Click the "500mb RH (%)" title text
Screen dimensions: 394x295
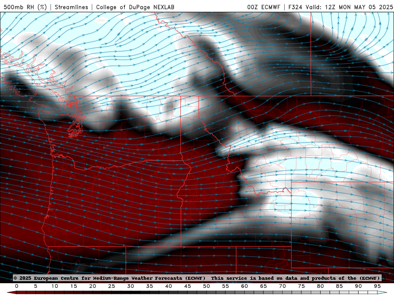pos(25,7)
